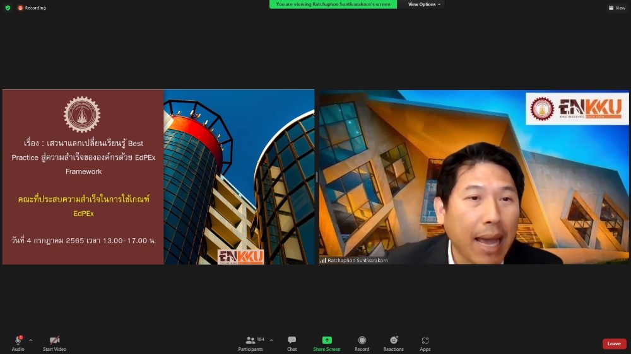Viewport: 631px width, 354px height.
Task: Open the Apps panel
Action: click(x=425, y=340)
